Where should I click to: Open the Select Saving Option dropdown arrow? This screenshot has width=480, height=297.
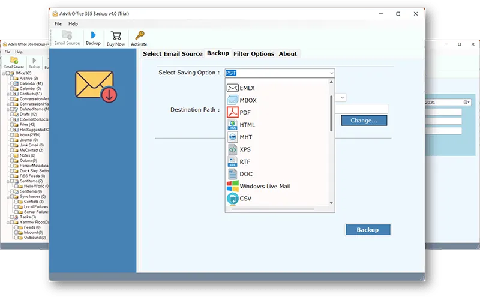click(x=331, y=73)
